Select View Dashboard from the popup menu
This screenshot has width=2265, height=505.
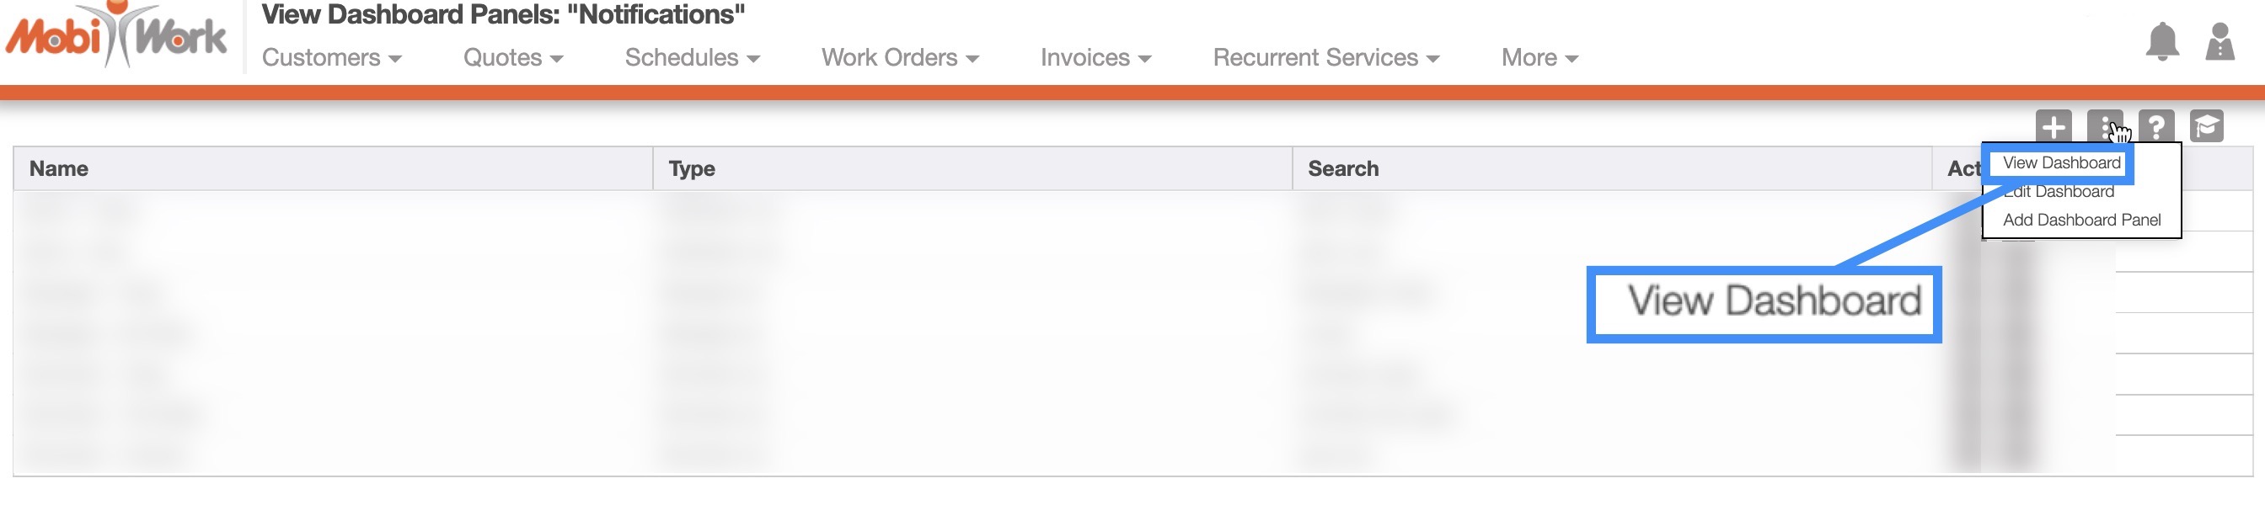click(x=2061, y=163)
